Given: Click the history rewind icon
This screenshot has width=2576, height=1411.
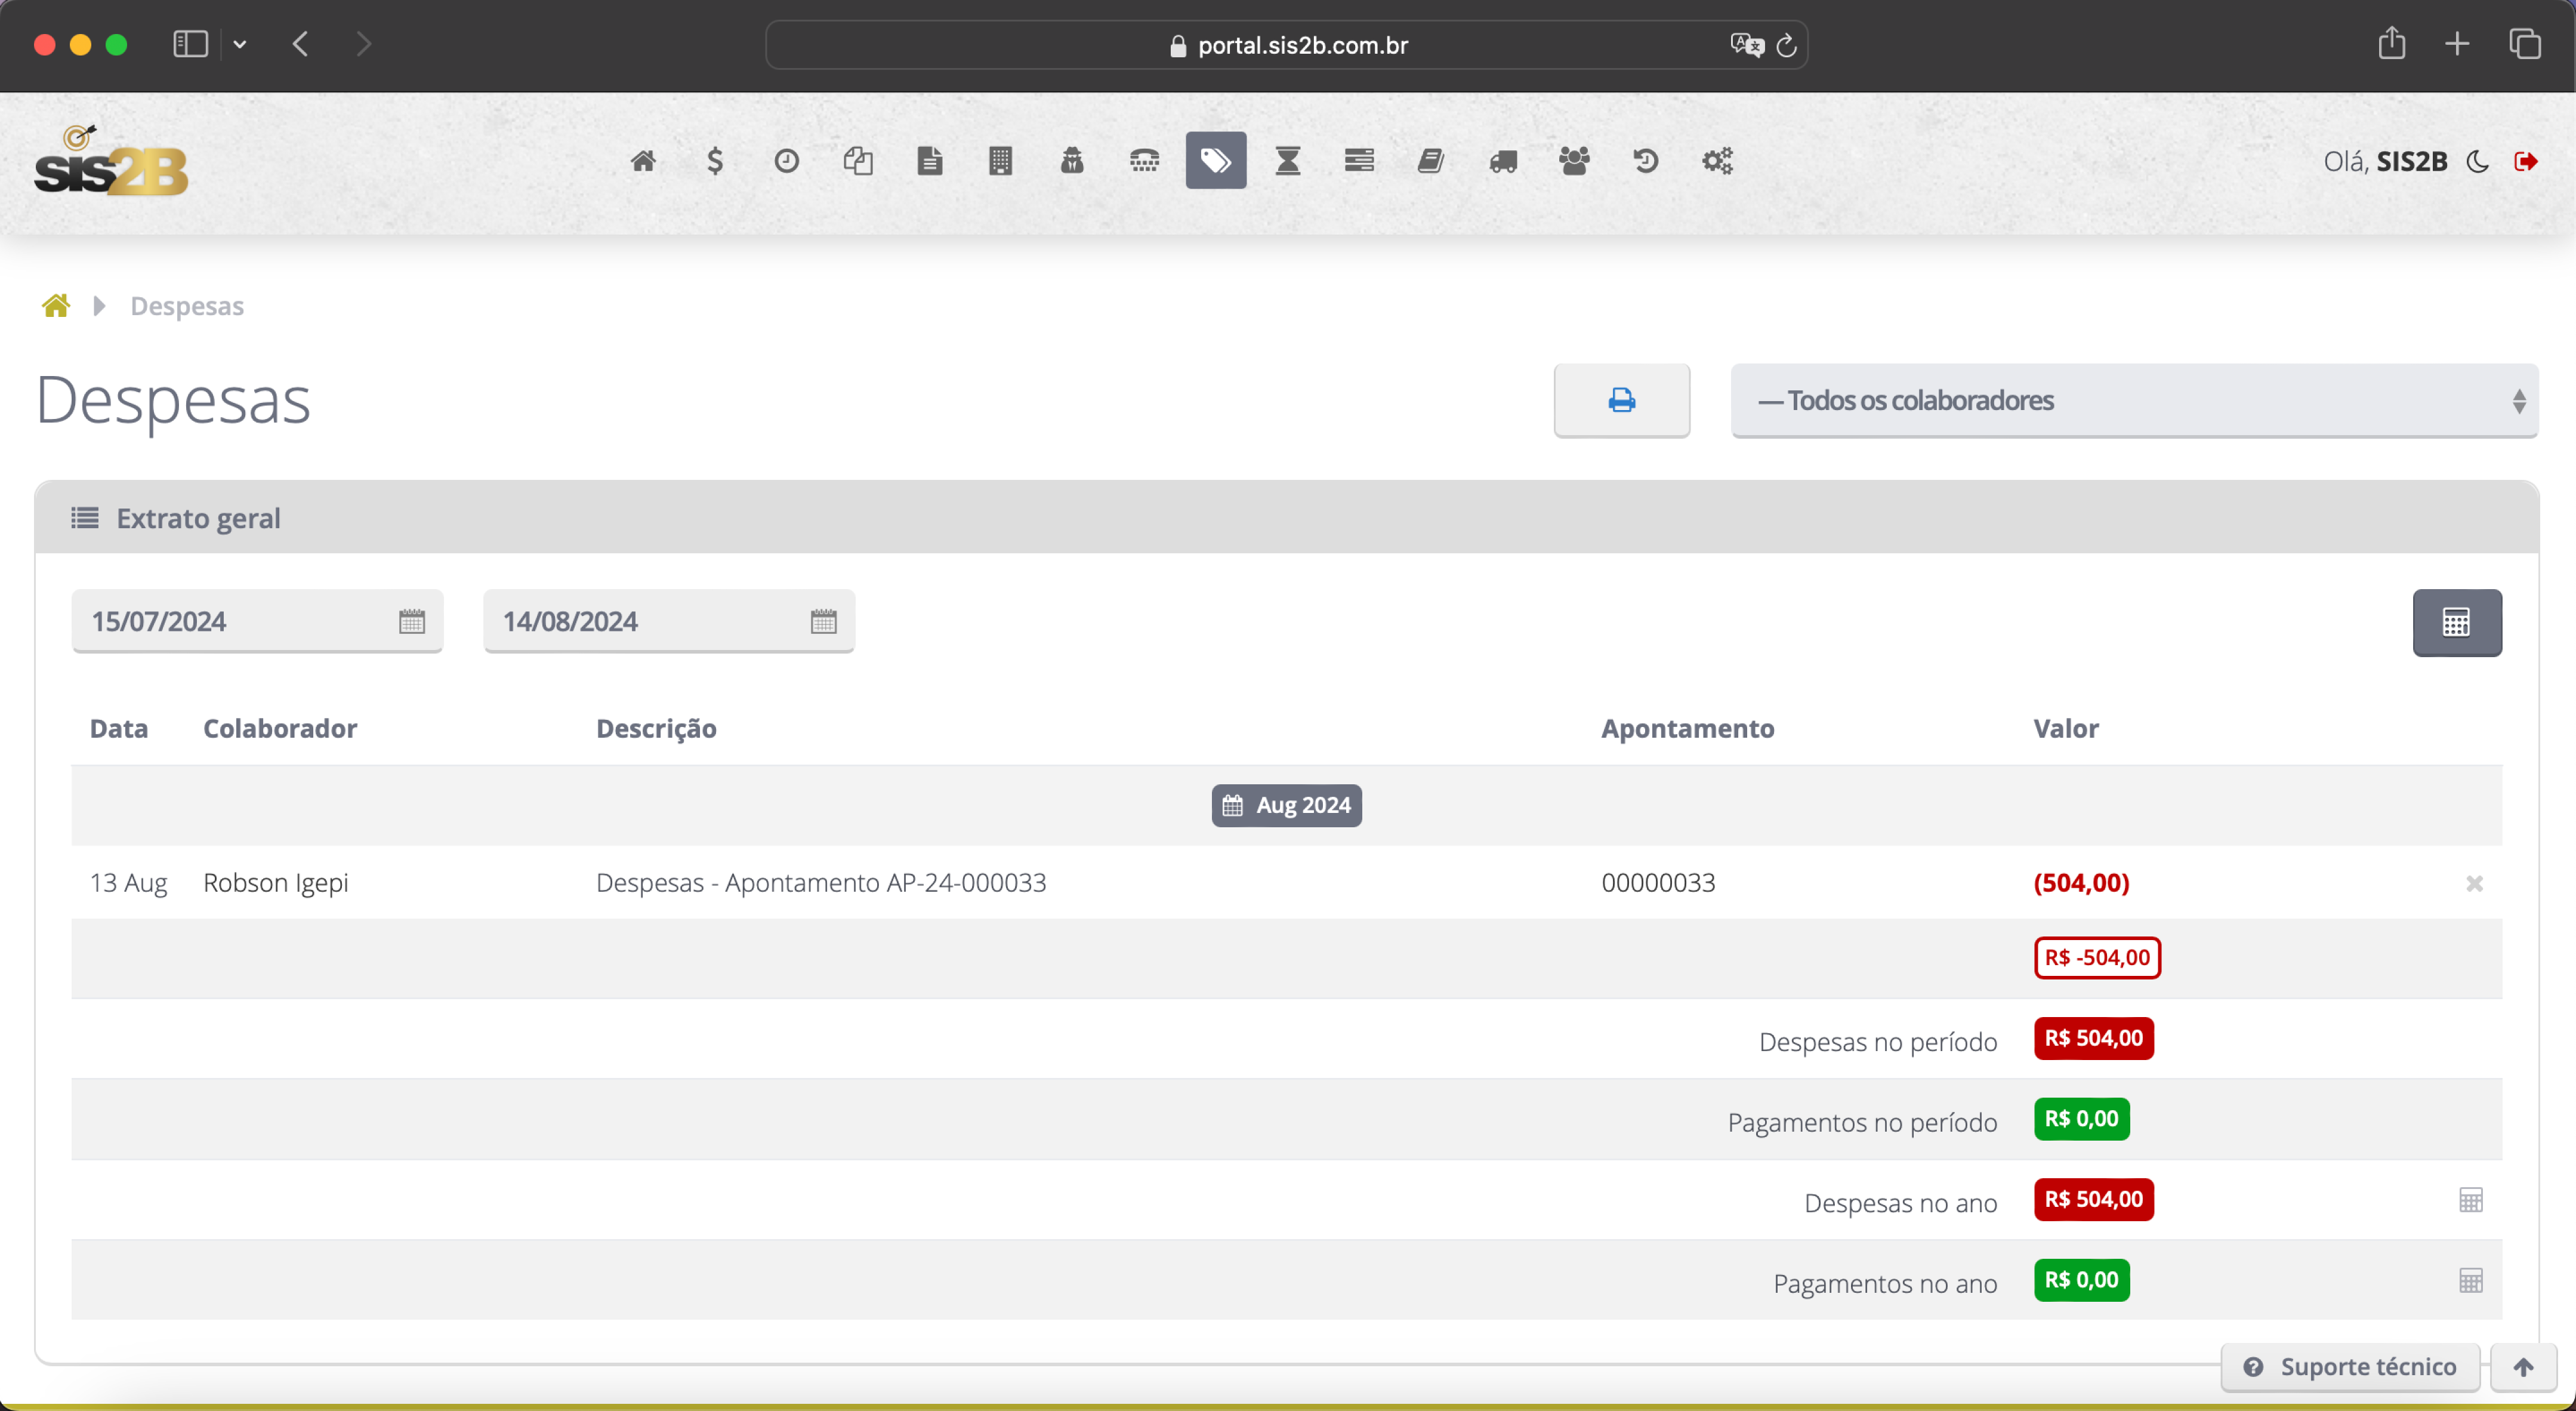Looking at the screenshot, I should click(1645, 161).
